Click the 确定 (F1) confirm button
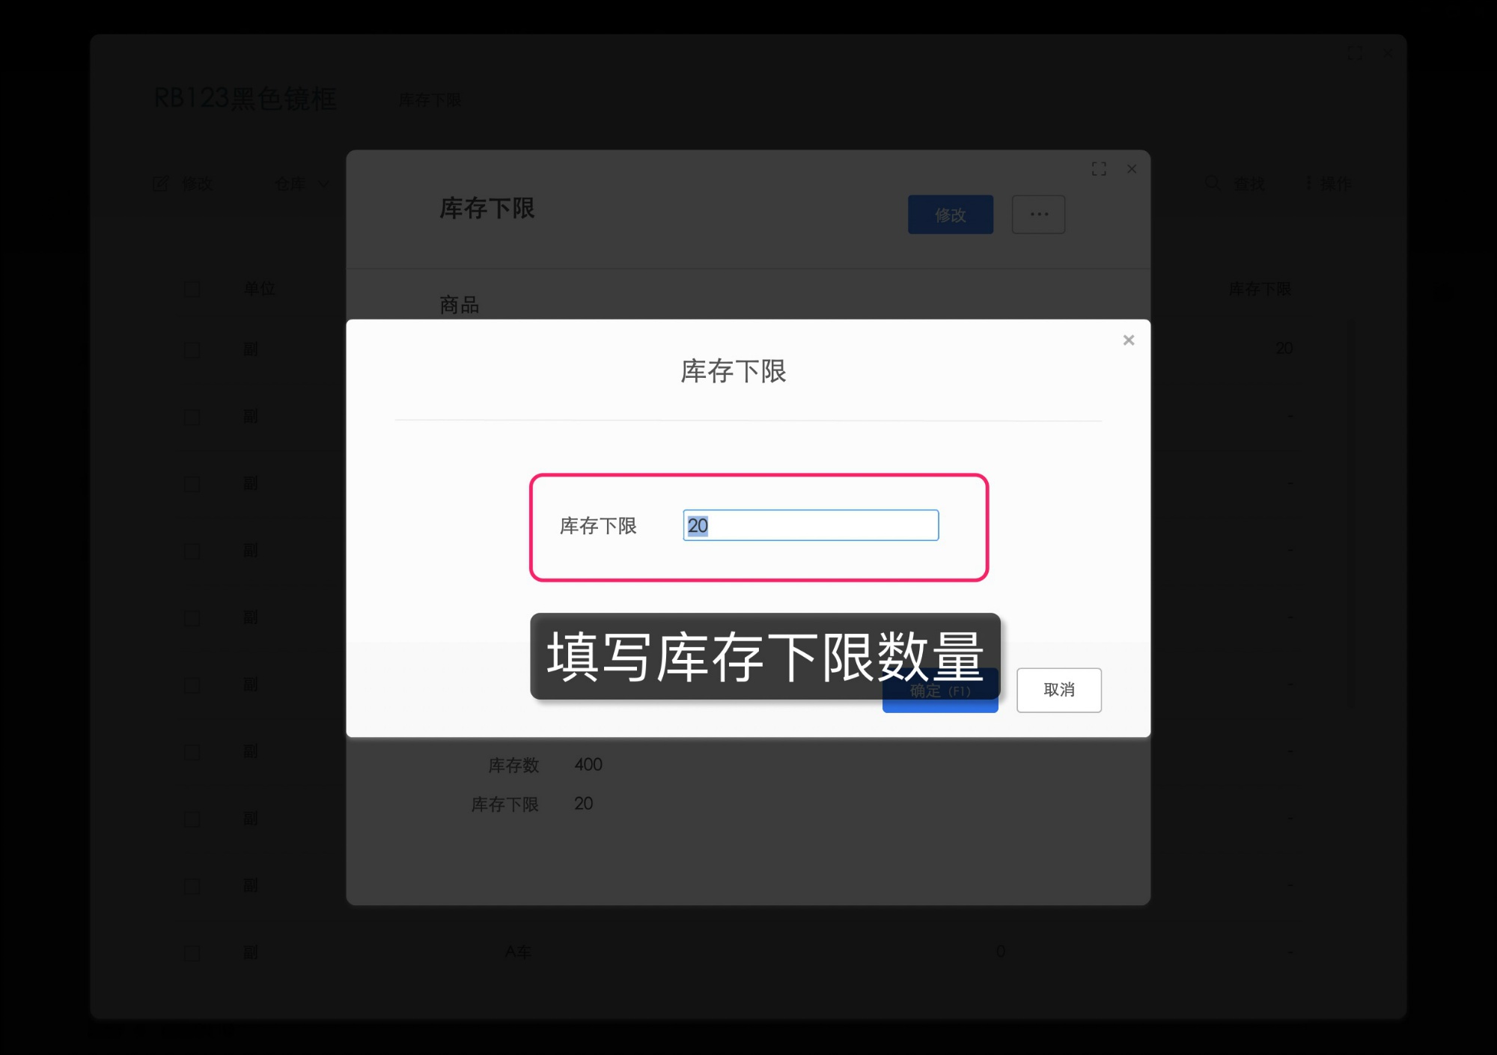Viewport: 1497px width, 1055px height. click(x=940, y=691)
